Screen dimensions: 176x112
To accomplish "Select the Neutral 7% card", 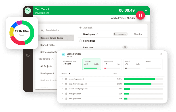I will pos(133,64).
